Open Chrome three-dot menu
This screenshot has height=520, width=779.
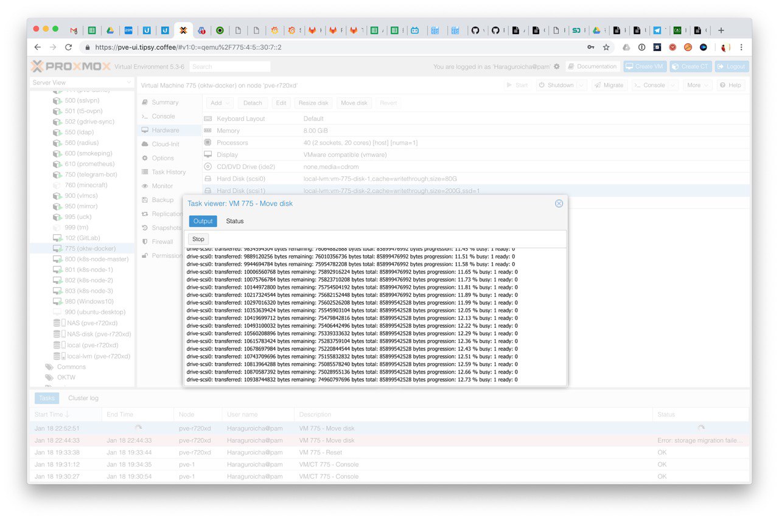tap(741, 47)
